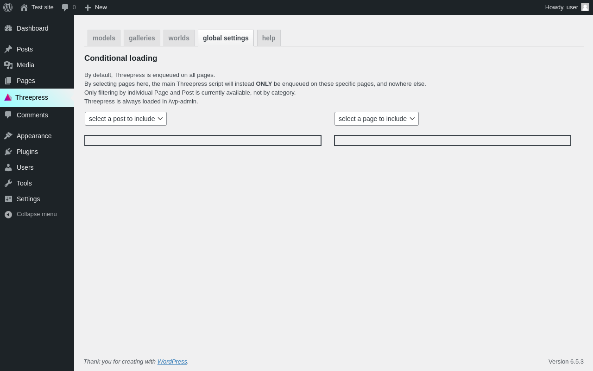The image size is (593, 371).
Task: Click the included pages list box
Action: (x=453, y=141)
